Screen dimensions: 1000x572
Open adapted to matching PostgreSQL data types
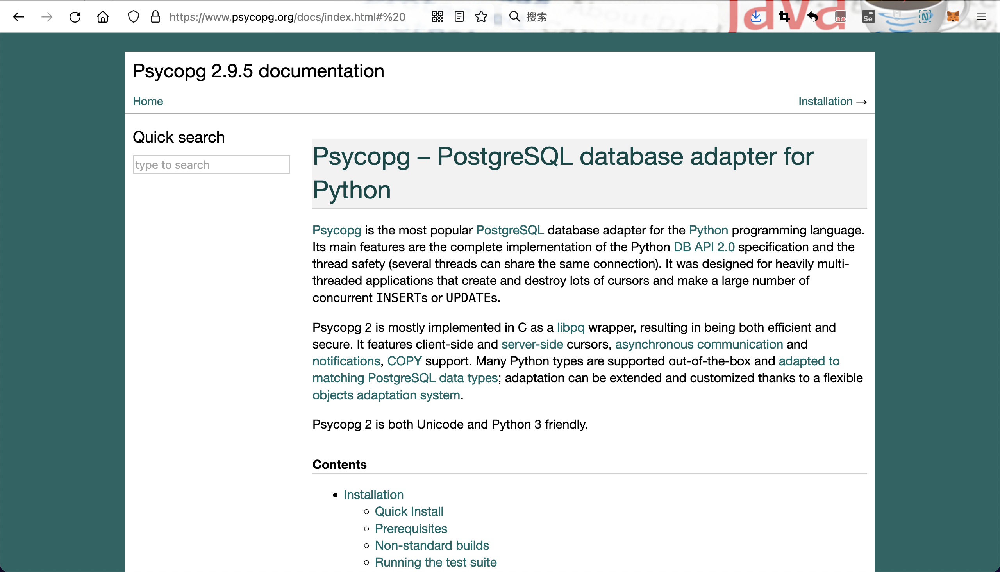point(405,378)
